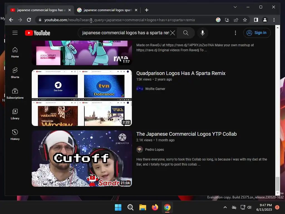The image size is (285, 214).
Task: Open volume control in system tray
Action: 249,207
